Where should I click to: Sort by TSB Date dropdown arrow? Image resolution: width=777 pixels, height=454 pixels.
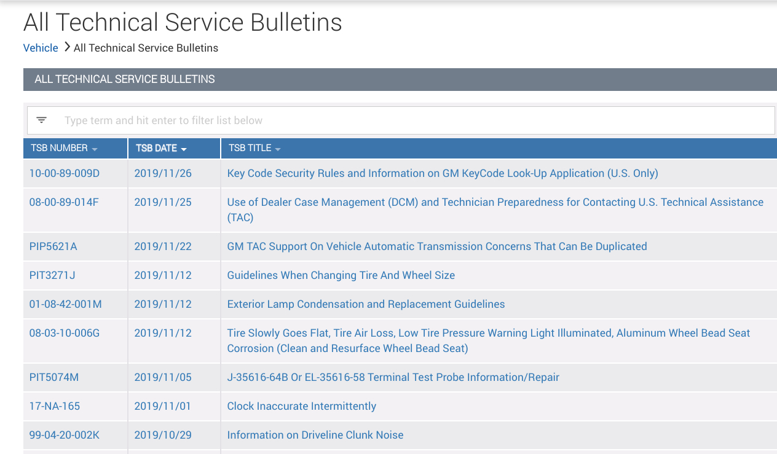(184, 149)
